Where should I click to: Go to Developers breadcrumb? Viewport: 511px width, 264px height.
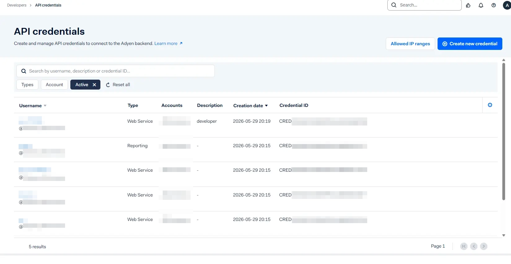17,5
